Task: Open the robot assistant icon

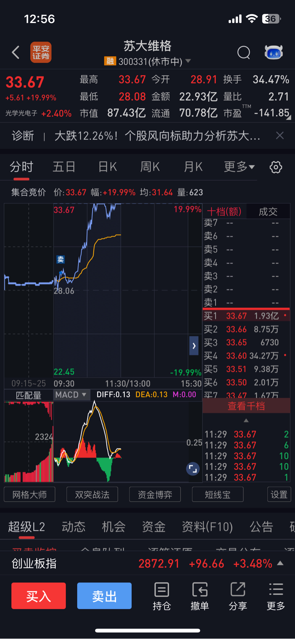Action: tap(274, 52)
